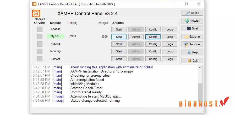
Task: Open the Mercury Config menu
Action: (x=153, y=51)
